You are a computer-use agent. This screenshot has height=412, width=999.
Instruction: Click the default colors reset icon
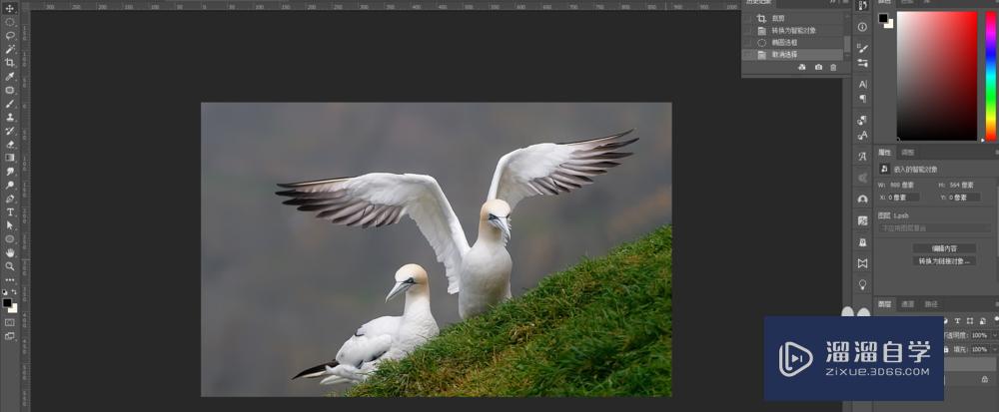click(5, 292)
